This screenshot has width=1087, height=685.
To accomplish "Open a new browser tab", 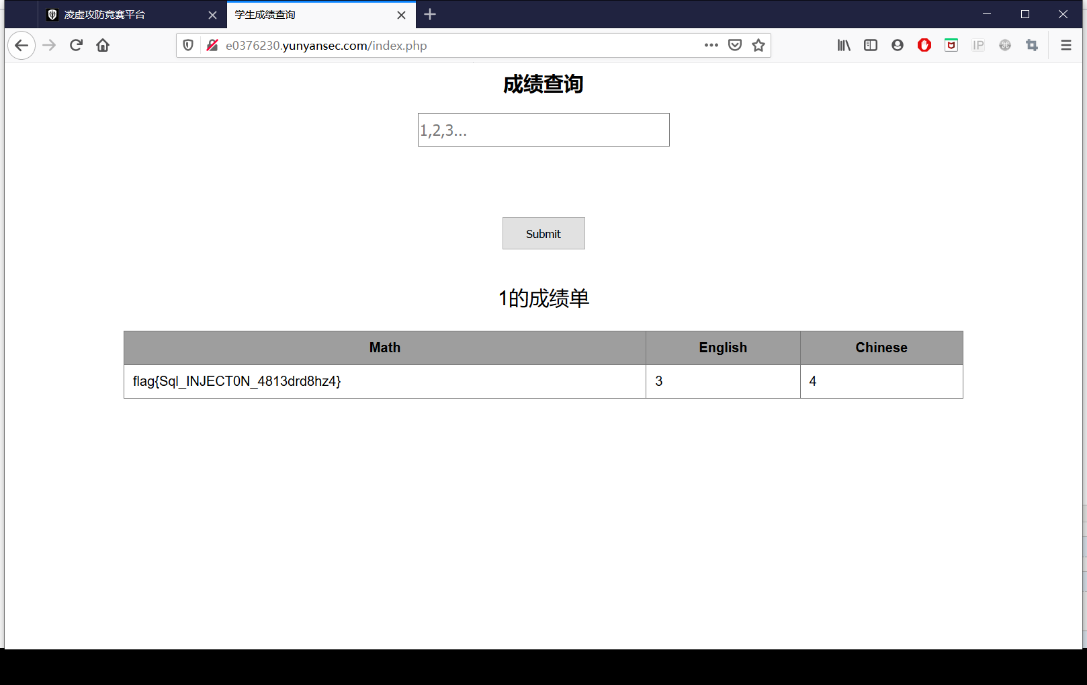I will tap(430, 14).
